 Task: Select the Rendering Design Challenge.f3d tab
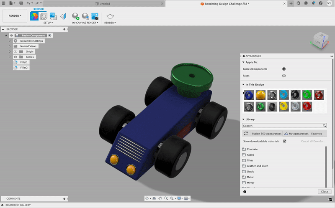click(226, 4)
